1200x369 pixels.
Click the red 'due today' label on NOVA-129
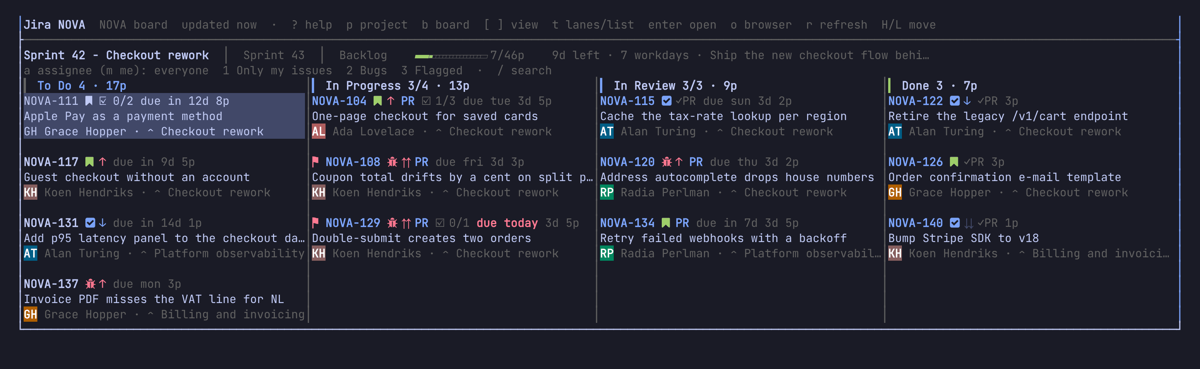point(507,223)
